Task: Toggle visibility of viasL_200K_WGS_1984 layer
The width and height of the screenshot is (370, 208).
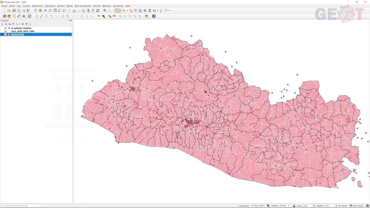Action: tap(5, 31)
